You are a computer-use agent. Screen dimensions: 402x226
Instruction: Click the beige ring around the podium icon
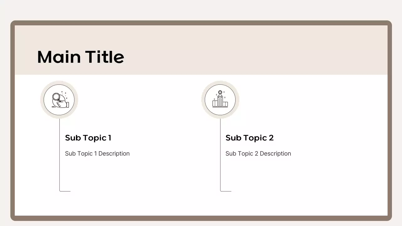[203, 100]
